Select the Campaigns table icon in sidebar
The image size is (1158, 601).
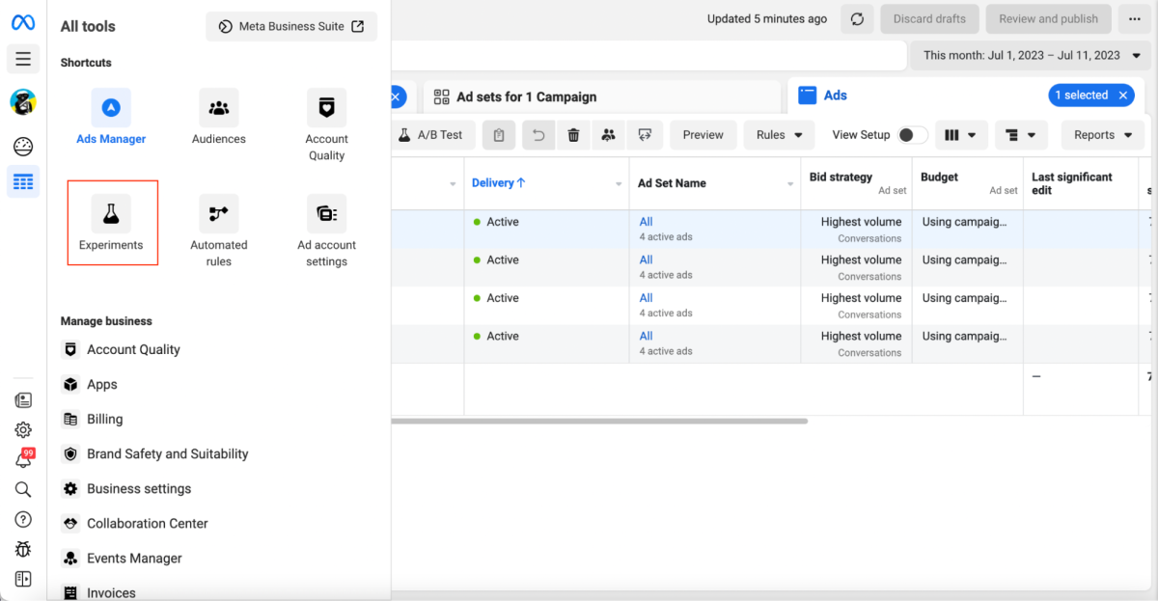tap(23, 181)
